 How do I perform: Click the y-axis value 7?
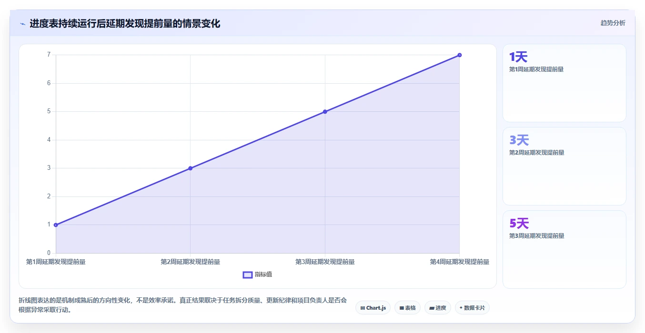point(49,55)
